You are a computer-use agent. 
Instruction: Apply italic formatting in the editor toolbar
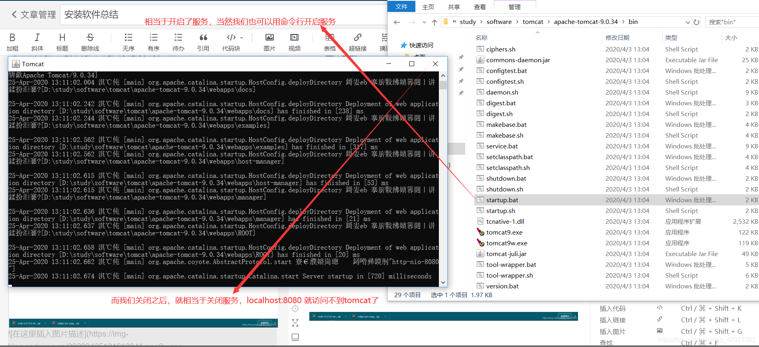pyautogui.click(x=37, y=42)
